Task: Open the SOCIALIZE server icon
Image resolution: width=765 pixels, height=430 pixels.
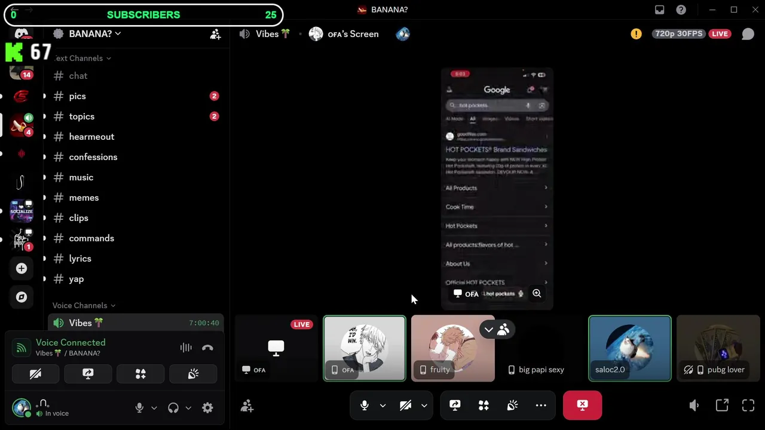Action: (22, 211)
